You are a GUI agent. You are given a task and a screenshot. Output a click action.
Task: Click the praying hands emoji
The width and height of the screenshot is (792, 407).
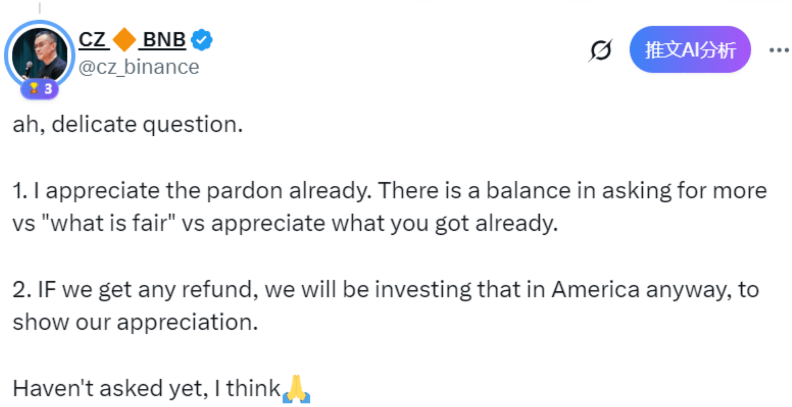tap(297, 389)
